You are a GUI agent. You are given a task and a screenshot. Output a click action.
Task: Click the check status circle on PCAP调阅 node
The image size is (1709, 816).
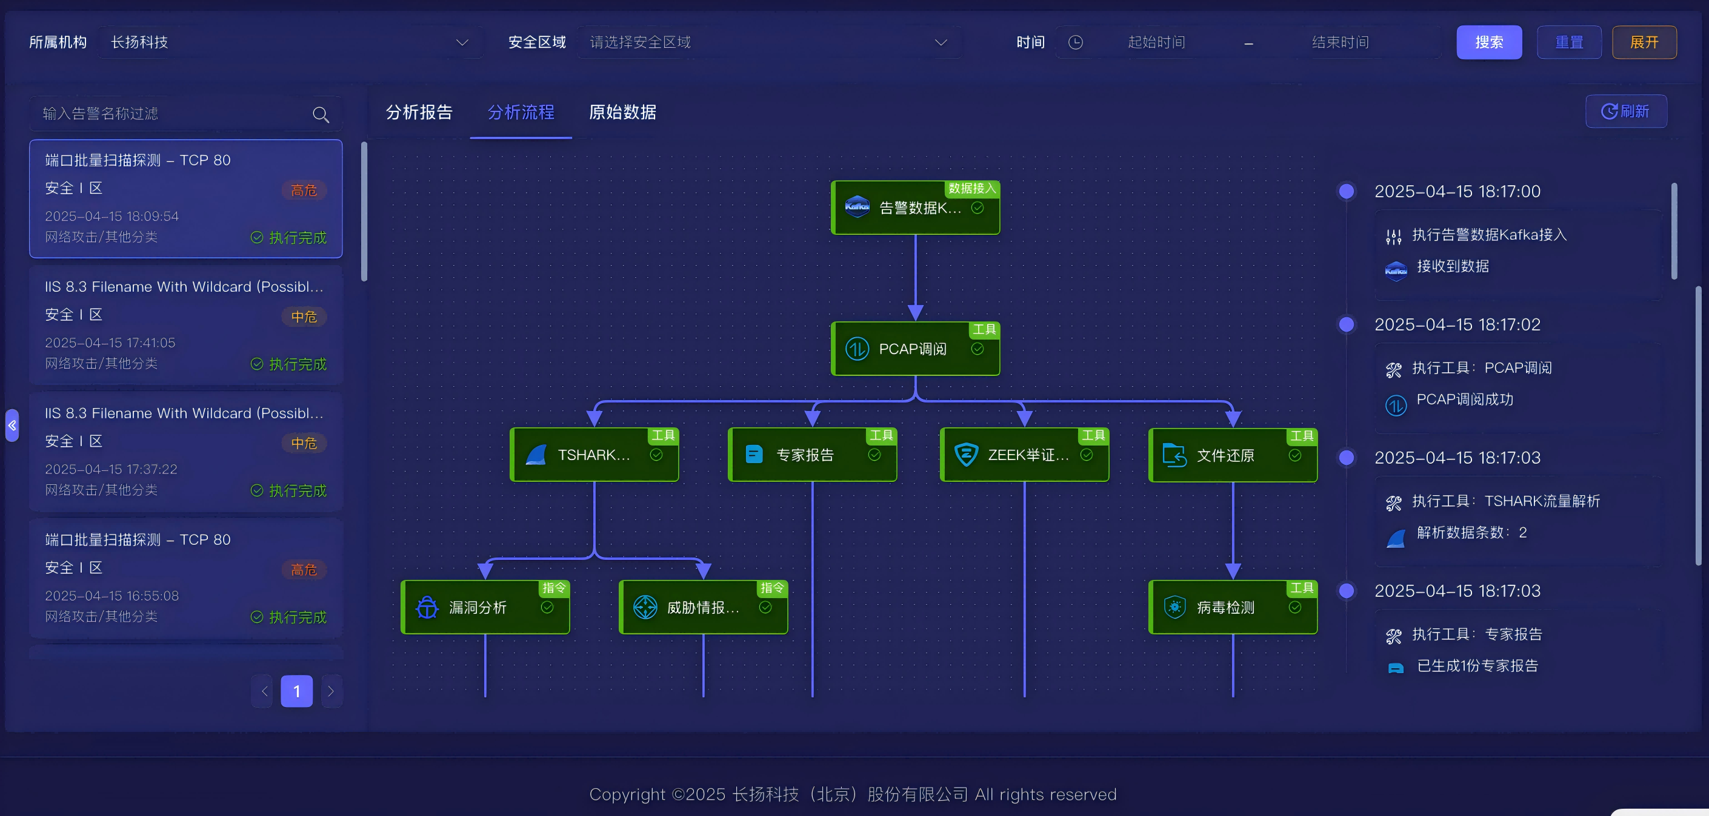[978, 349]
